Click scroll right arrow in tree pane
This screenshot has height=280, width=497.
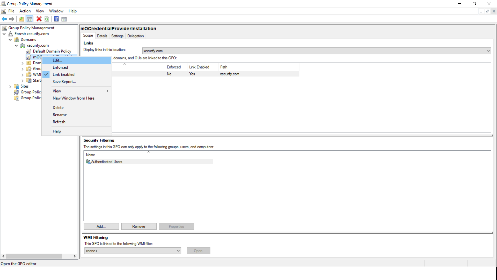(x=75, y=256)
